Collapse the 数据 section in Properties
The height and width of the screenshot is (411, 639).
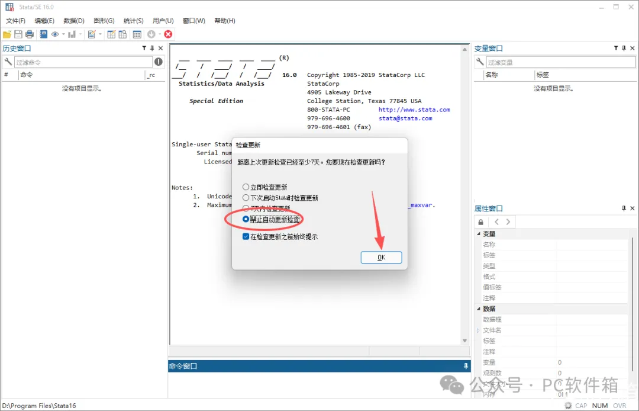tap(479, 309)
